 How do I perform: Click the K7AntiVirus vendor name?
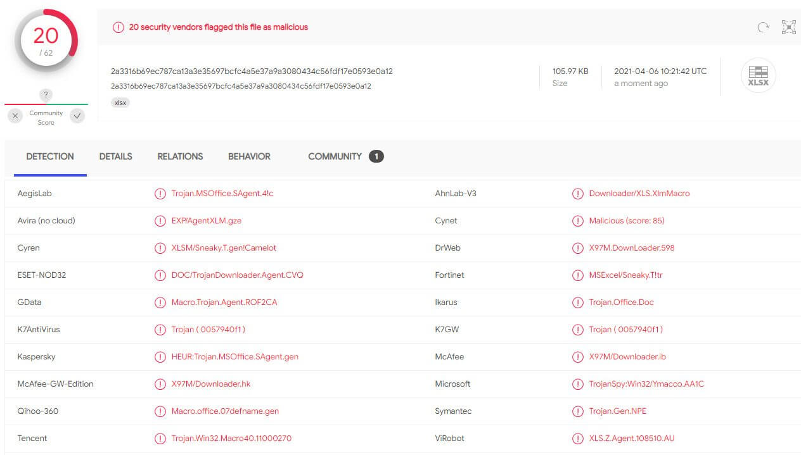click(x=39, y=330)
